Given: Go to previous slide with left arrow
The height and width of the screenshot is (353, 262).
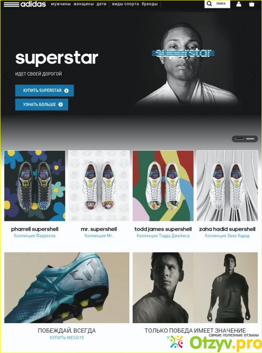Looking at the screenshot, I should [x=7, y=76].
